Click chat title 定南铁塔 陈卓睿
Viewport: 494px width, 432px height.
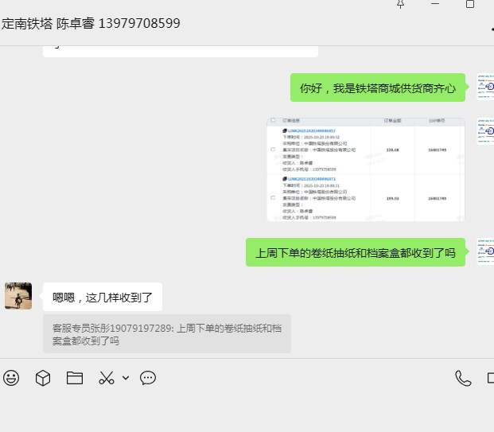[x=91, y=23]
